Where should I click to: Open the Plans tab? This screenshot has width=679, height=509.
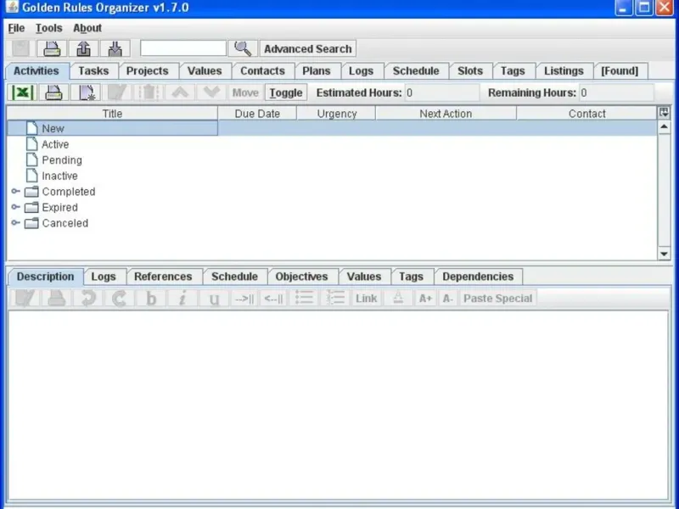(316, 71)
